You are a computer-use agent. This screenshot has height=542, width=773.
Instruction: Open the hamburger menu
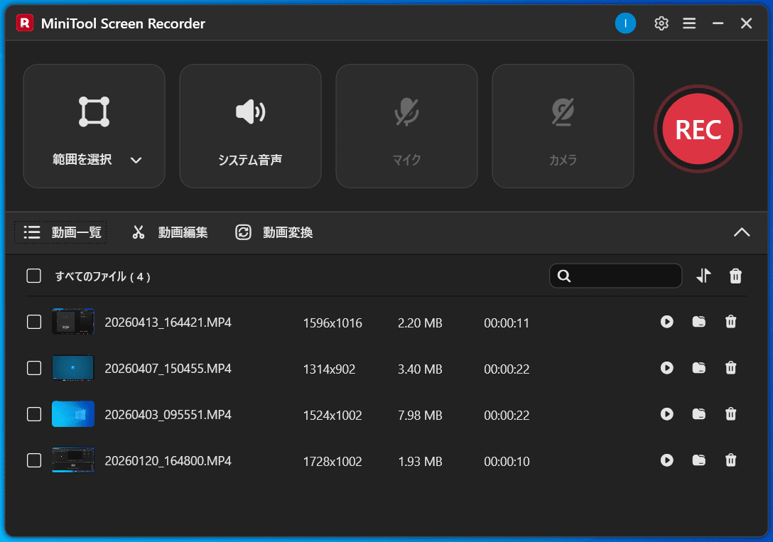tap(689, 23)
